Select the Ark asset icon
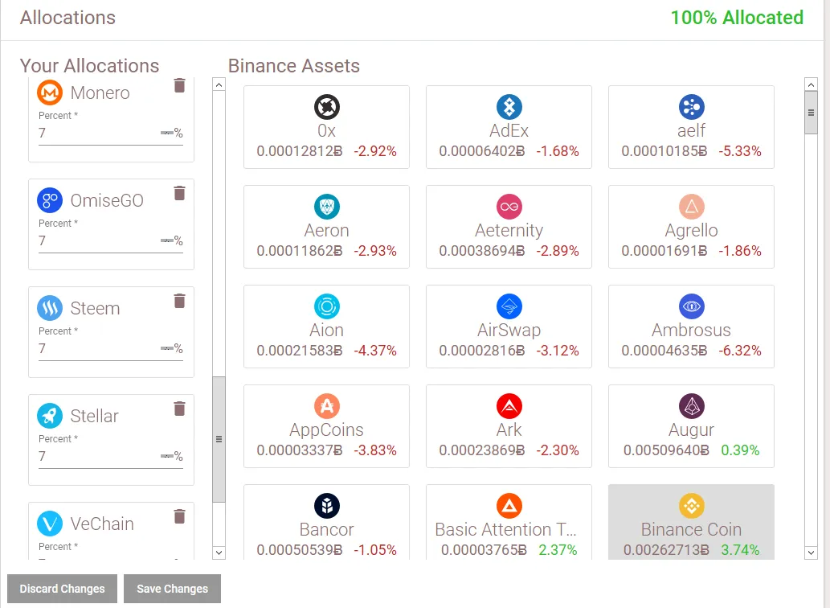 tap(509, 406)
